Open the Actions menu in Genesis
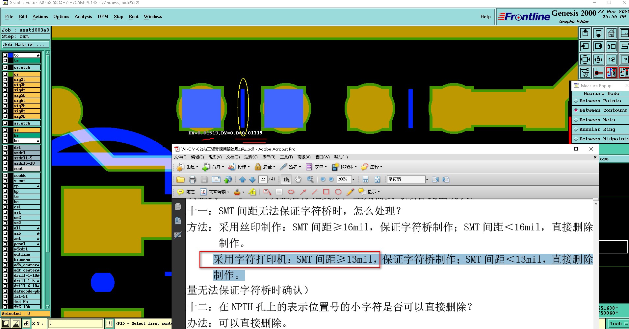The image size is (629, 329). 40,16
